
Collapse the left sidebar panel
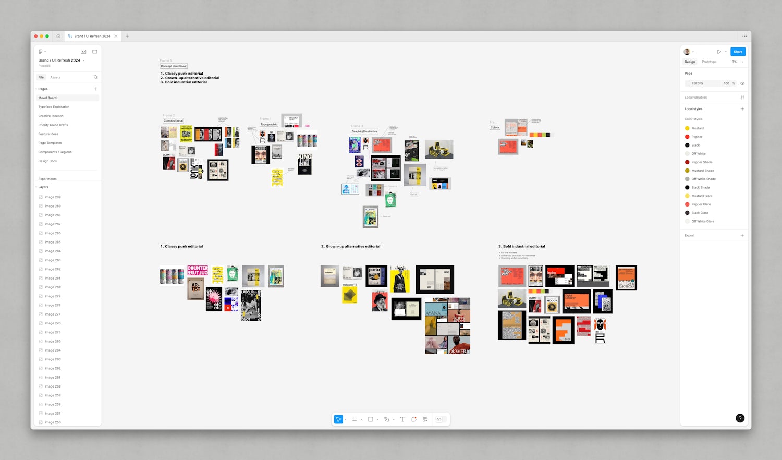pos(94,52)
